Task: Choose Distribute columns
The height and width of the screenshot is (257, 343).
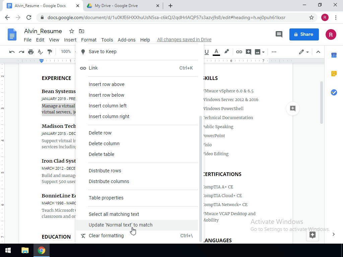Action: coord(137,181)
